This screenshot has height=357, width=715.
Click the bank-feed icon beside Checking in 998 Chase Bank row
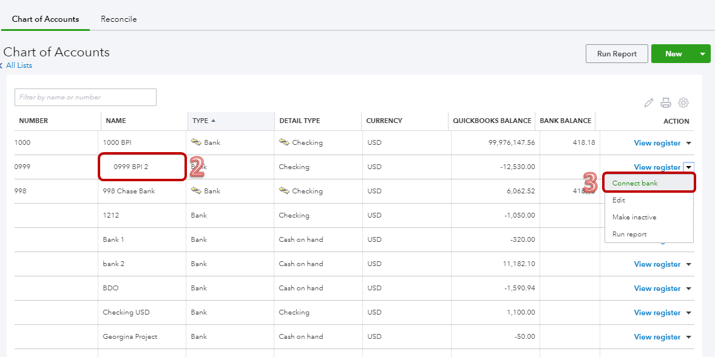click(x=284, y=191)
